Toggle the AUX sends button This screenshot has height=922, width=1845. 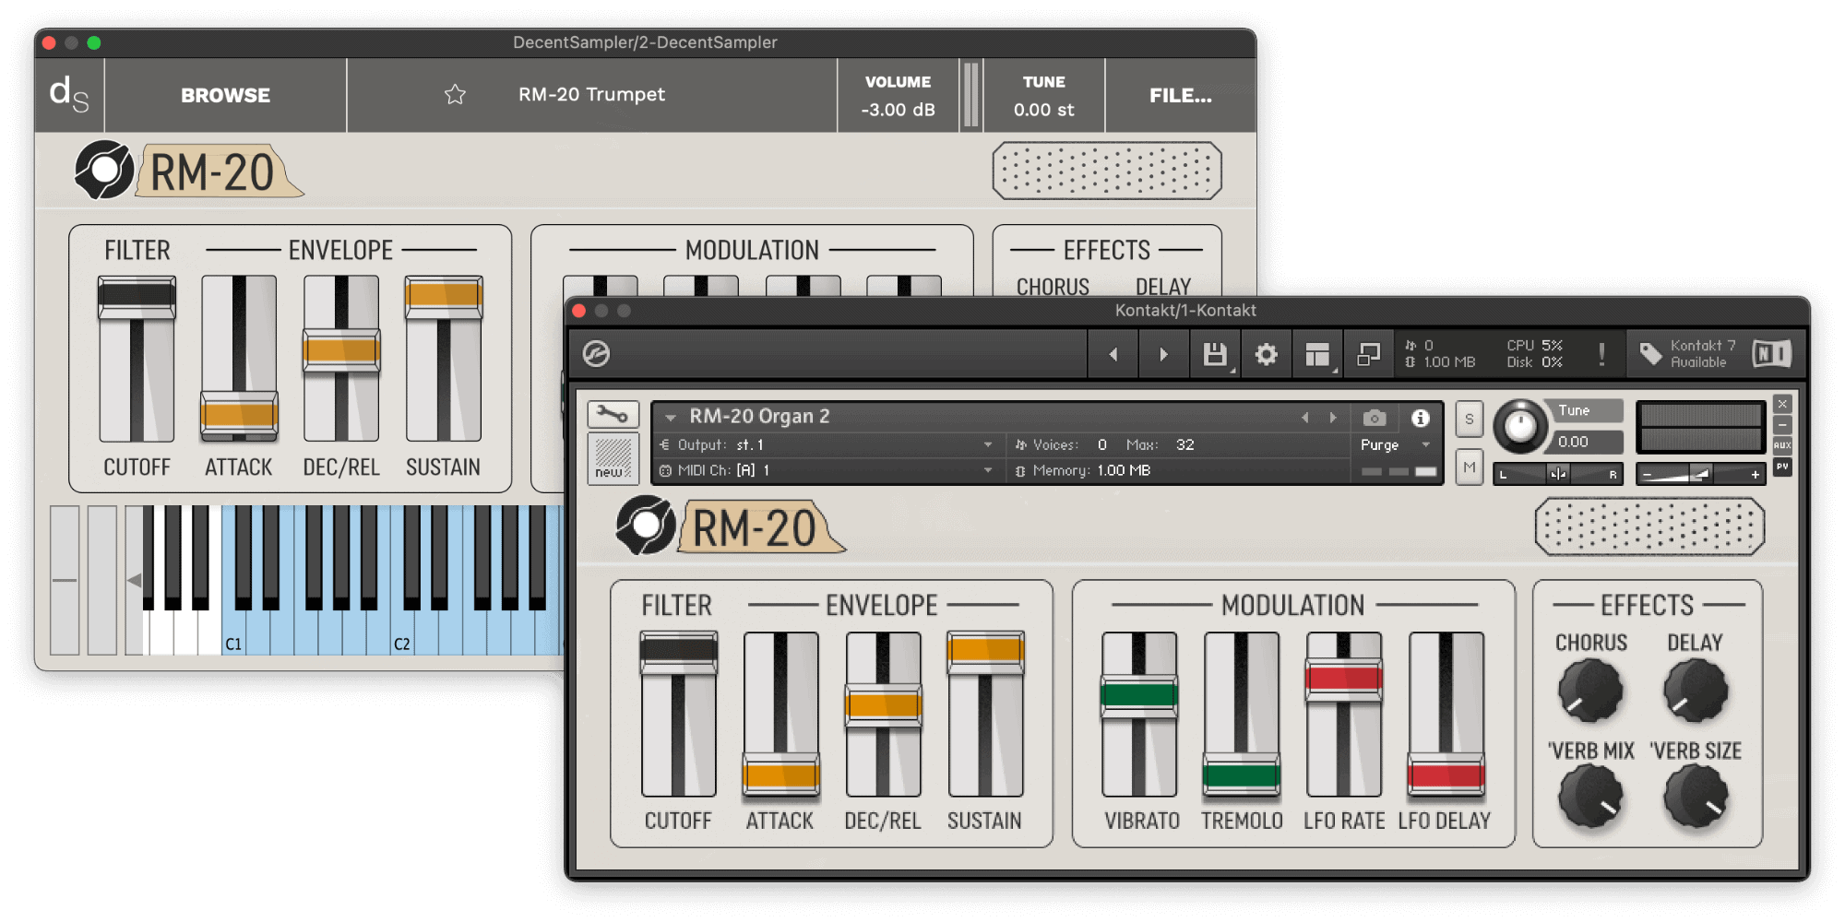coord(1782,445)
